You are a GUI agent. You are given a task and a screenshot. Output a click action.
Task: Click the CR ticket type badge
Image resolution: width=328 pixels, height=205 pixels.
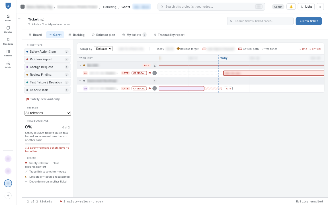pos(85,89)
